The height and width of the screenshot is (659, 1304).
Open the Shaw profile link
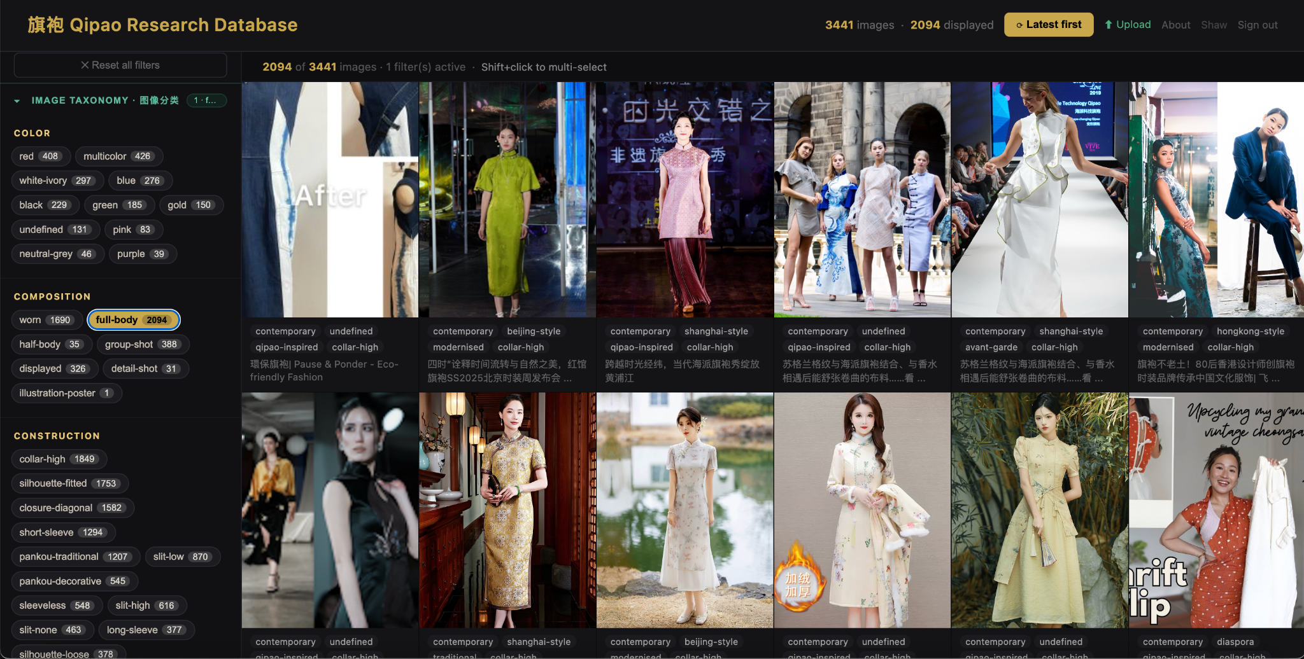pos(1214,25)
